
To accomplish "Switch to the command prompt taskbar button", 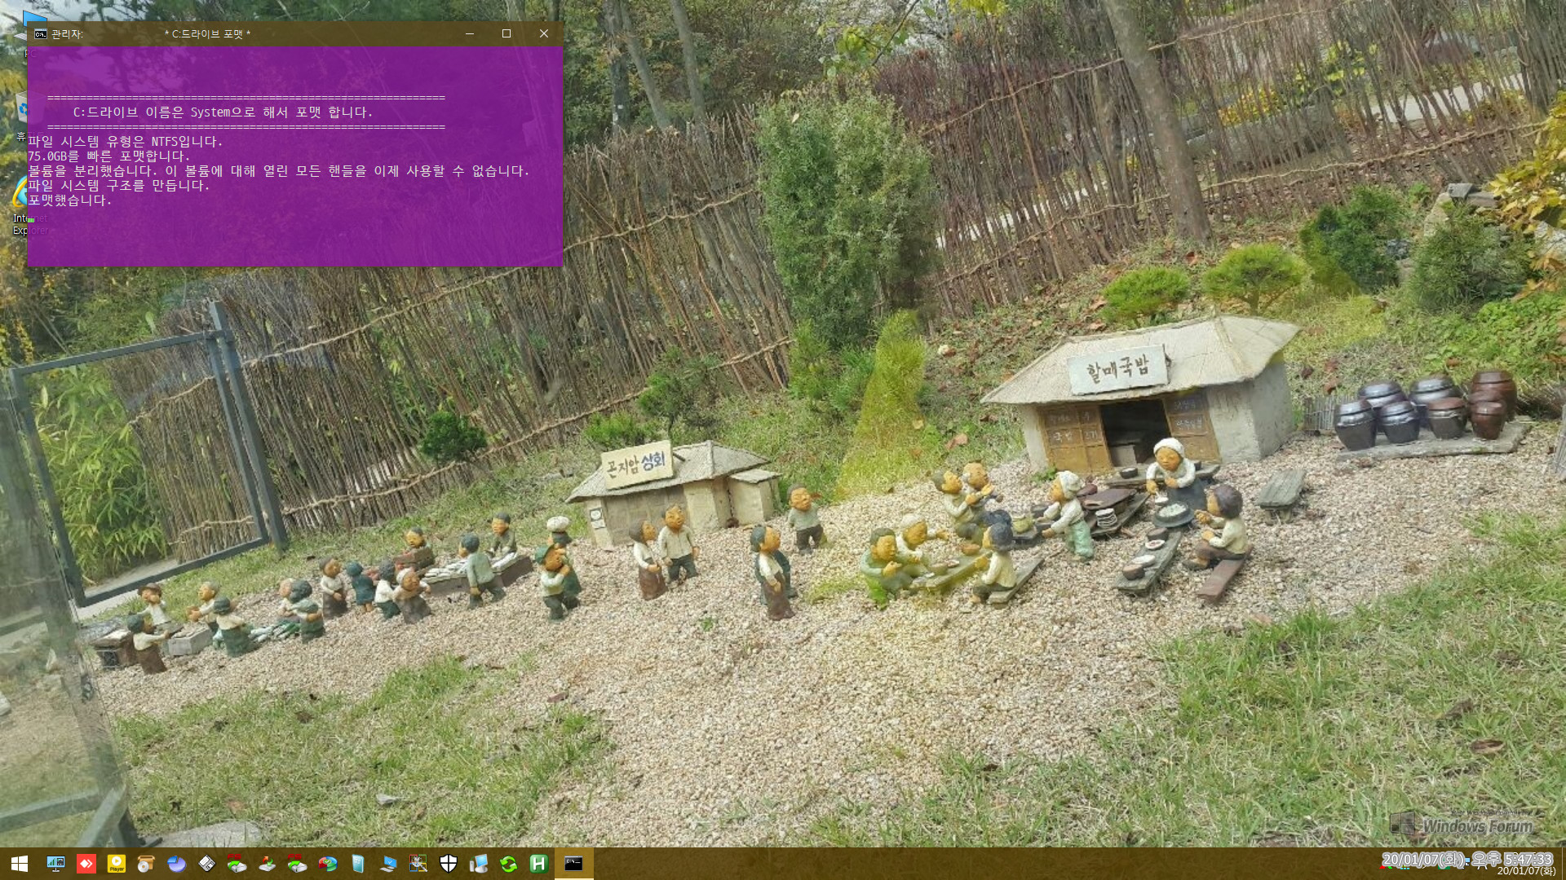I will click(x=573, y=864).
